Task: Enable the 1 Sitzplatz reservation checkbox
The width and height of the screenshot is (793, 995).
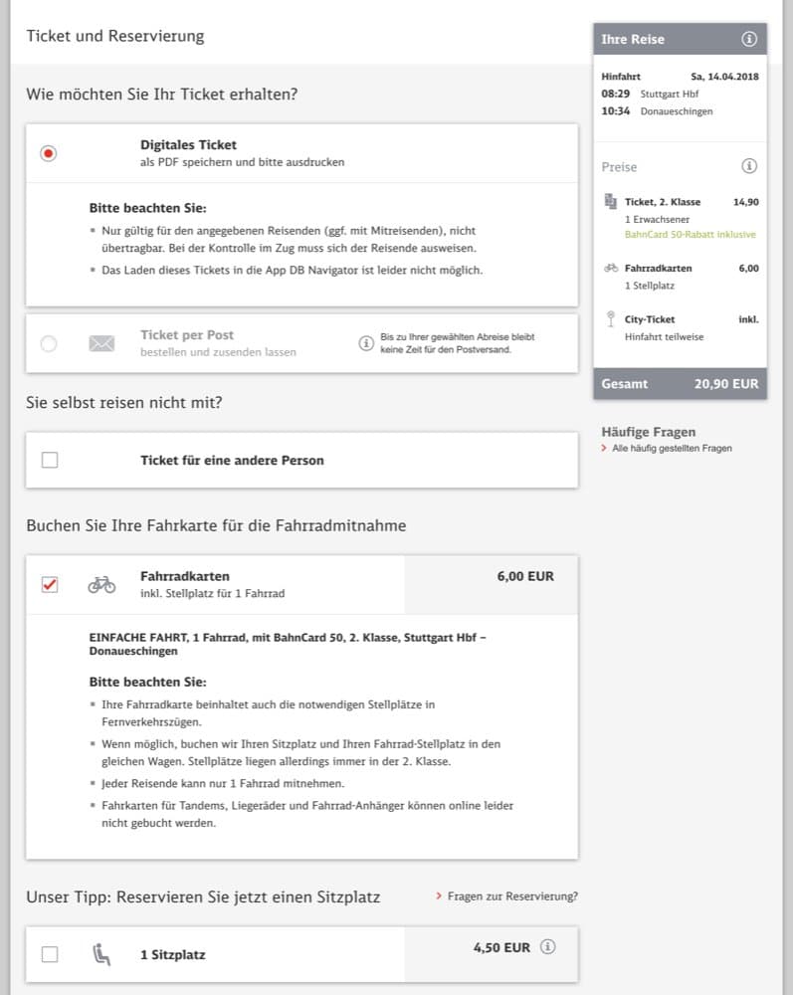Action: coord(50,954)
